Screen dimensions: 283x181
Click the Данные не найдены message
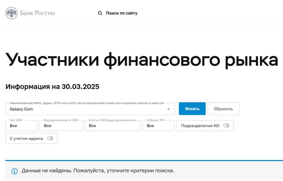pos(98,171)
